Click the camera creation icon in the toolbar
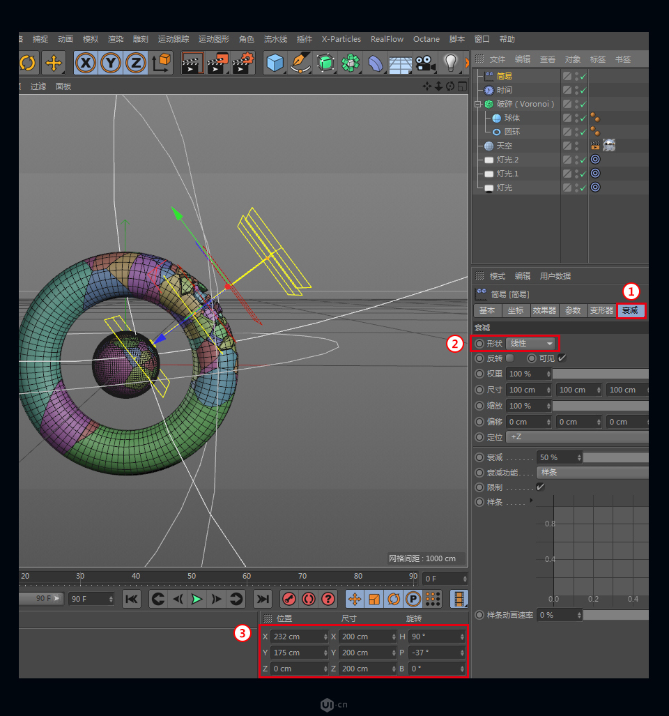669x716 pixels. (x=425, y=62)
